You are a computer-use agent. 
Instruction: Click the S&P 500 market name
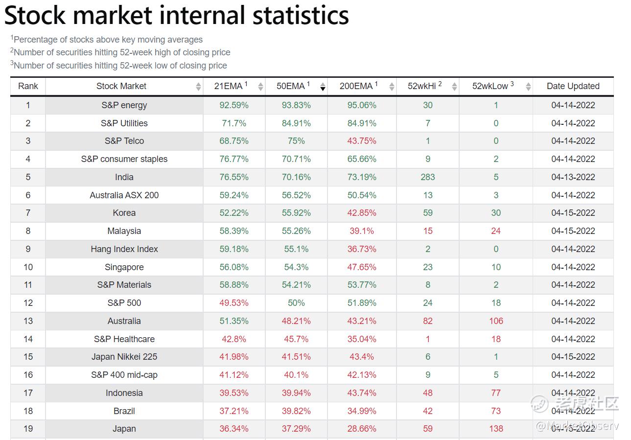pyautogui.click(x=124, y=303)
